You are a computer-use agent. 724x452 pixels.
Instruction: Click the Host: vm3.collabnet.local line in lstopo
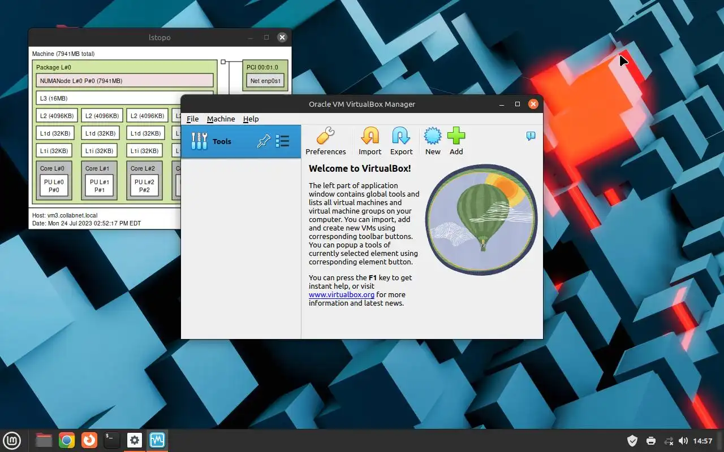click(64, 215)
